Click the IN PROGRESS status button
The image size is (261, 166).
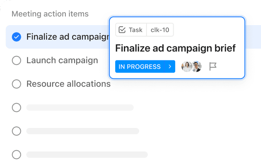click(x=140, y=66)
